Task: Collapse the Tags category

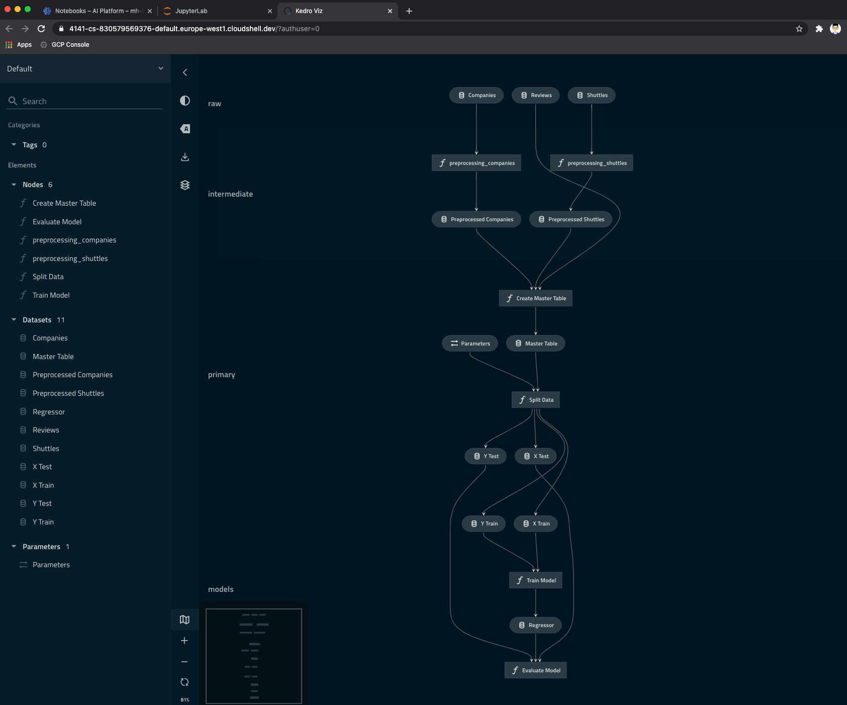Action: pyautogui.click(x=14, y=145)
